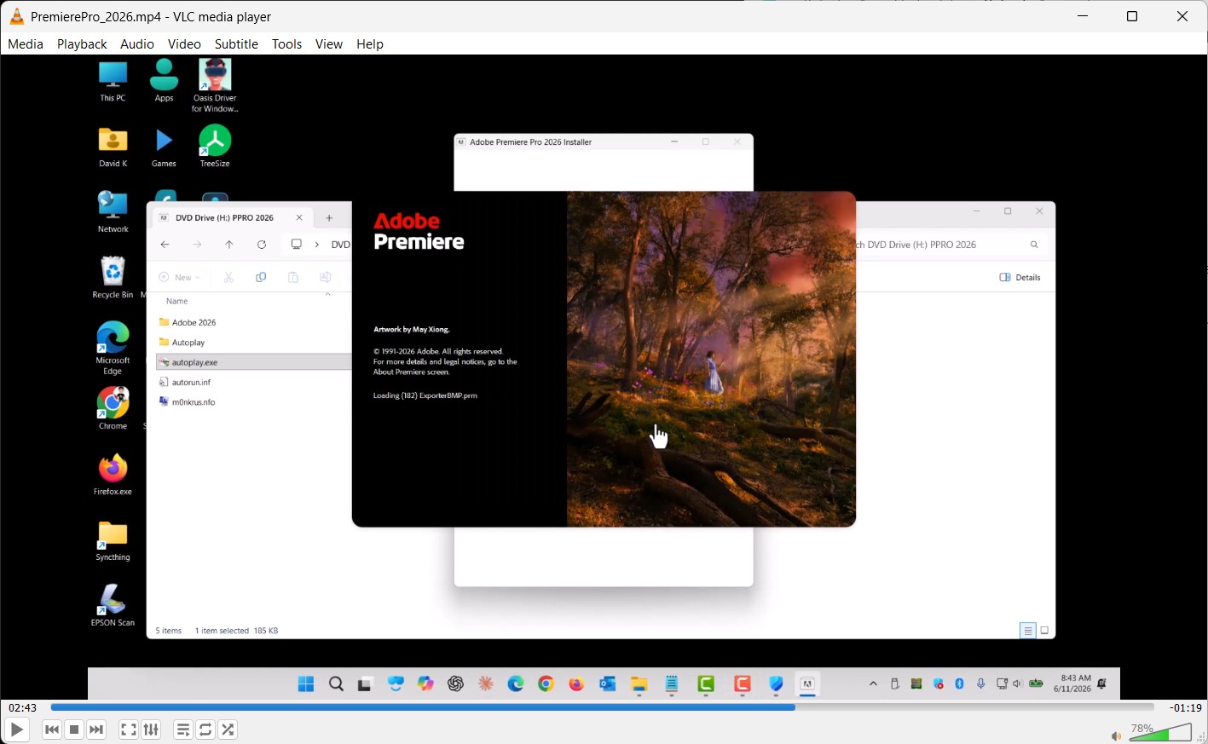Click the Explorer copy icon
1208x744 pixels.
261,277
